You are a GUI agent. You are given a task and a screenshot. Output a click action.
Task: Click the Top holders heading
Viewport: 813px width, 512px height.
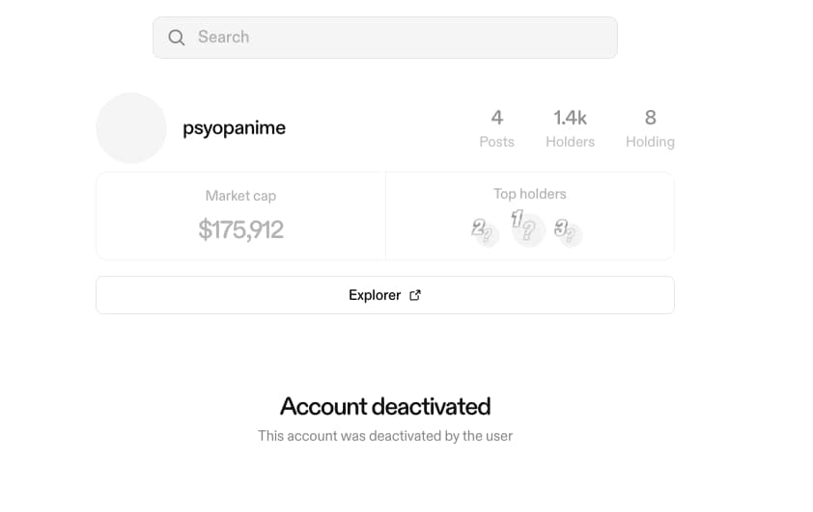[x=529, y=194]
